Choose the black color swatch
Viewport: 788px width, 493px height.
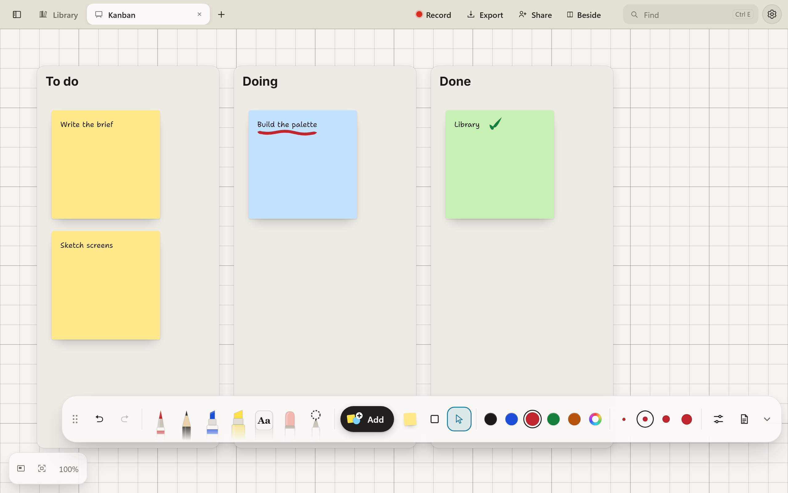490,419
